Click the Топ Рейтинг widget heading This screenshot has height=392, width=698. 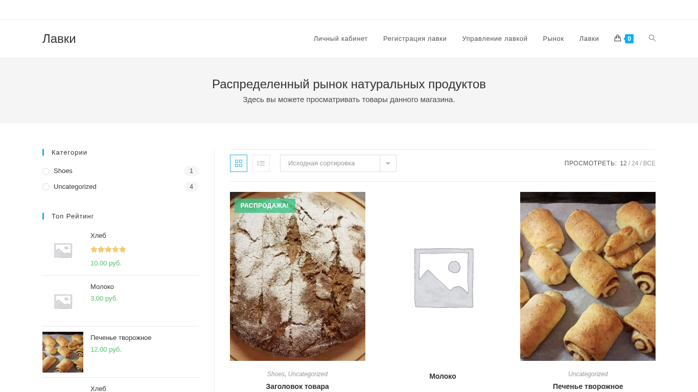pyautogui.click(x=73, y=216)
